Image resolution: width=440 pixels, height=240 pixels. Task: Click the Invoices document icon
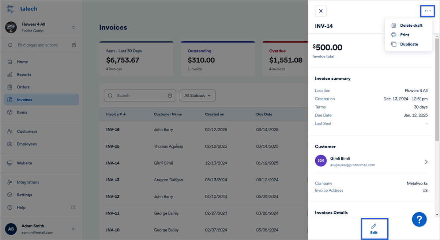coord(10,100)
